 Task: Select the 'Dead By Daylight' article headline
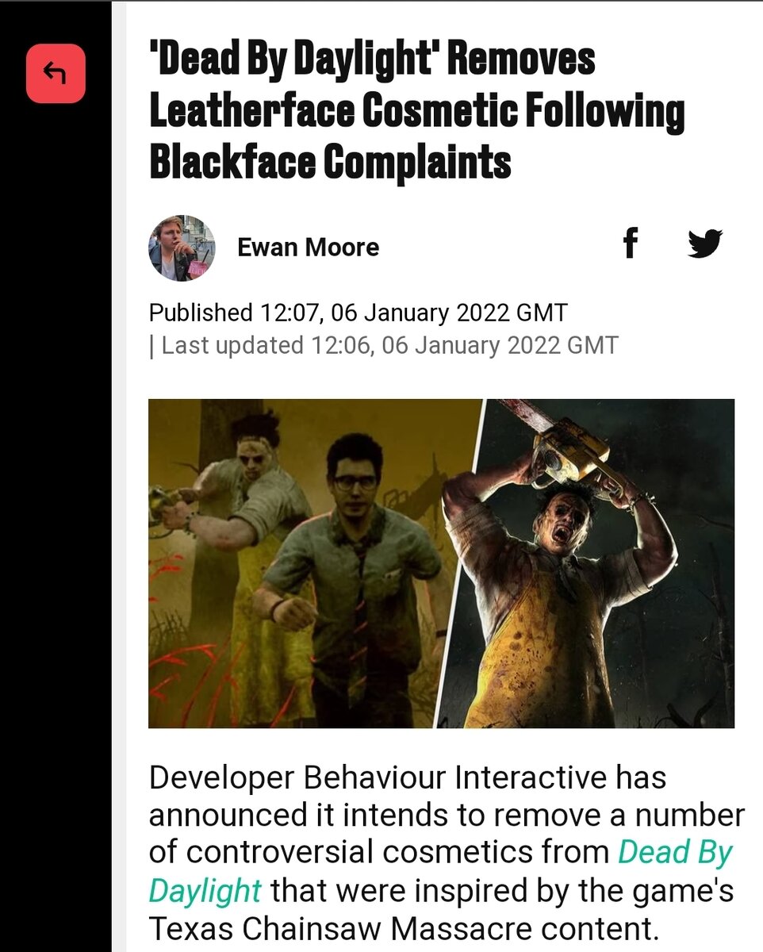coord(417,111)
